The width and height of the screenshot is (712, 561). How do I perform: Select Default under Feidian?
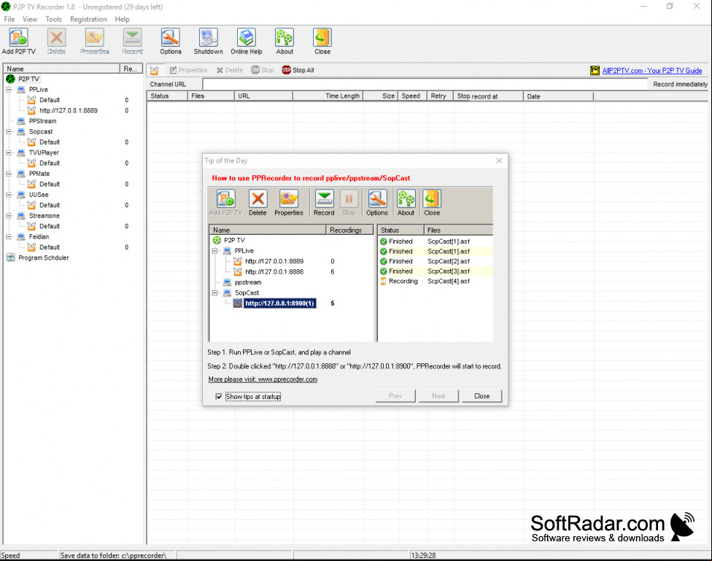pos(50,247)
